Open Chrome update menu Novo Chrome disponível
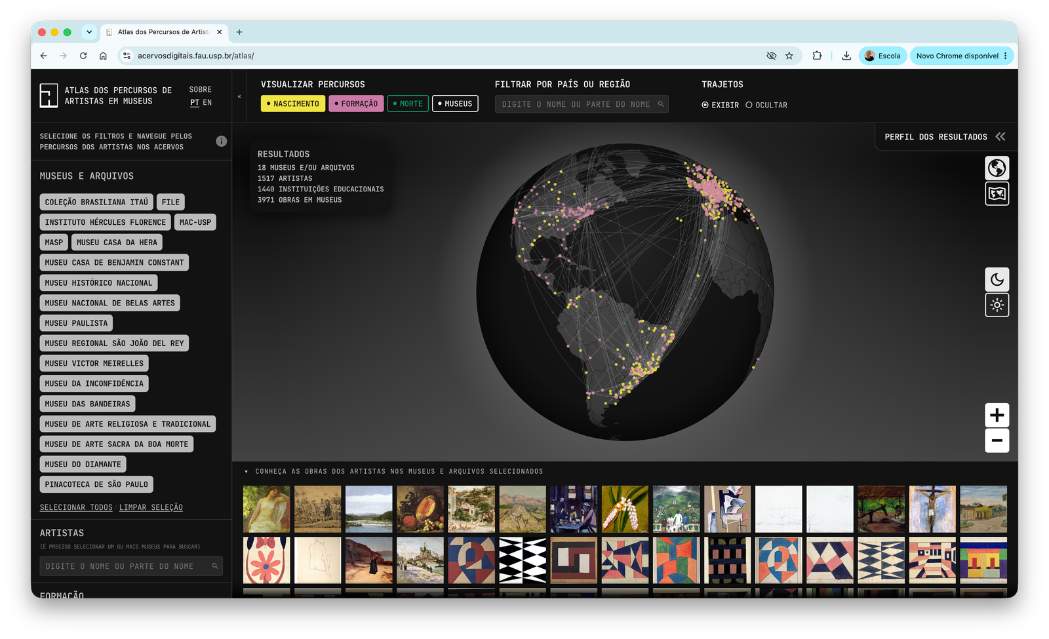Image resolution: width=1049 pixels, height=639 pixels. click(962, 56)
